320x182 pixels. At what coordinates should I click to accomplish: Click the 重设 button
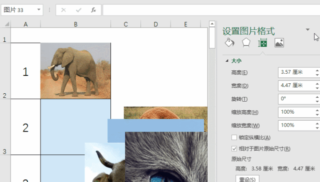click(x=247, y=179)
